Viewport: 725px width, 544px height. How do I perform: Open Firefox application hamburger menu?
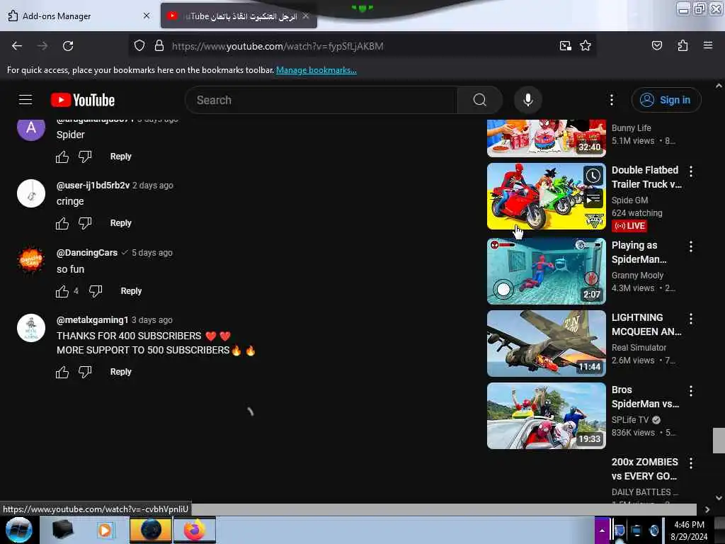[707, 45]
